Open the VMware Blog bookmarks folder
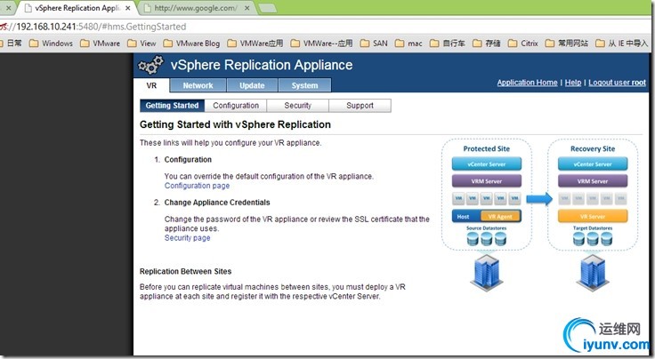655x359 pixels. [x=191, y=44]
